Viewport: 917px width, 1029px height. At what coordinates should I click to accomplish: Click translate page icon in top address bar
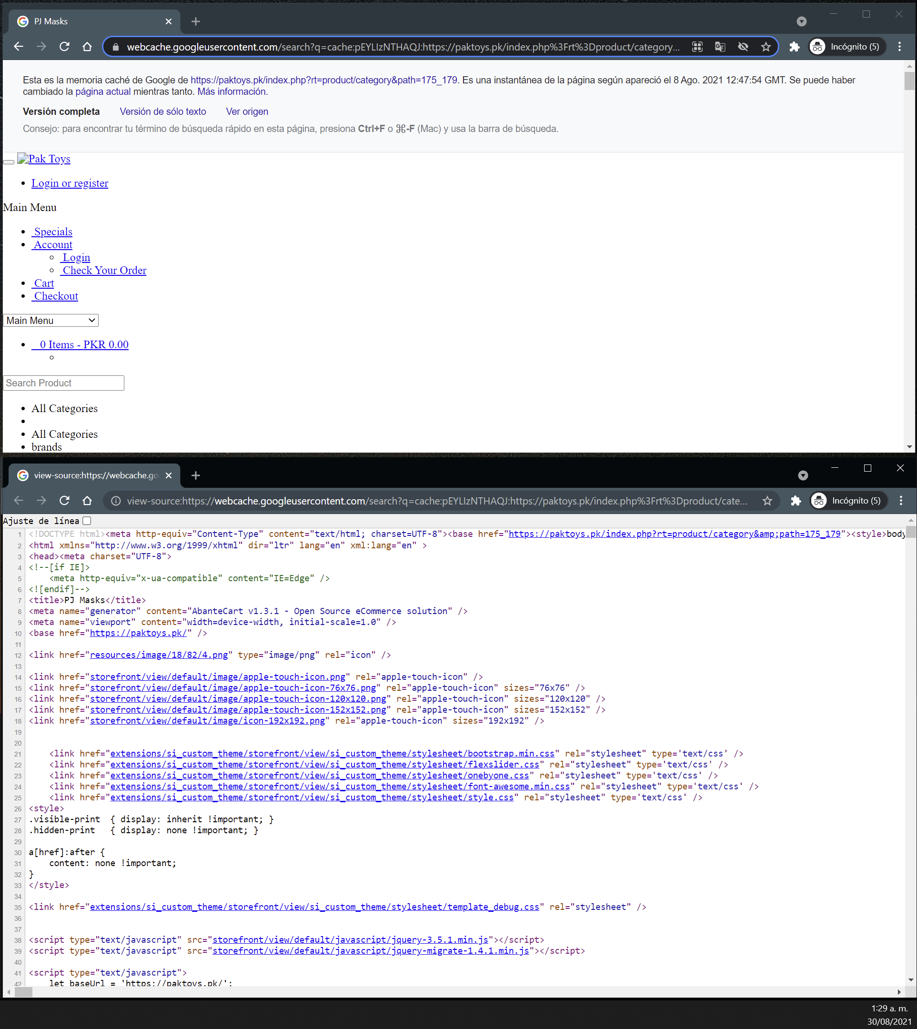pyautogui.click(x=720, y=47)
